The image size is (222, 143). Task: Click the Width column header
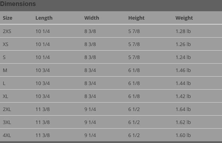(x=92, y=18)
